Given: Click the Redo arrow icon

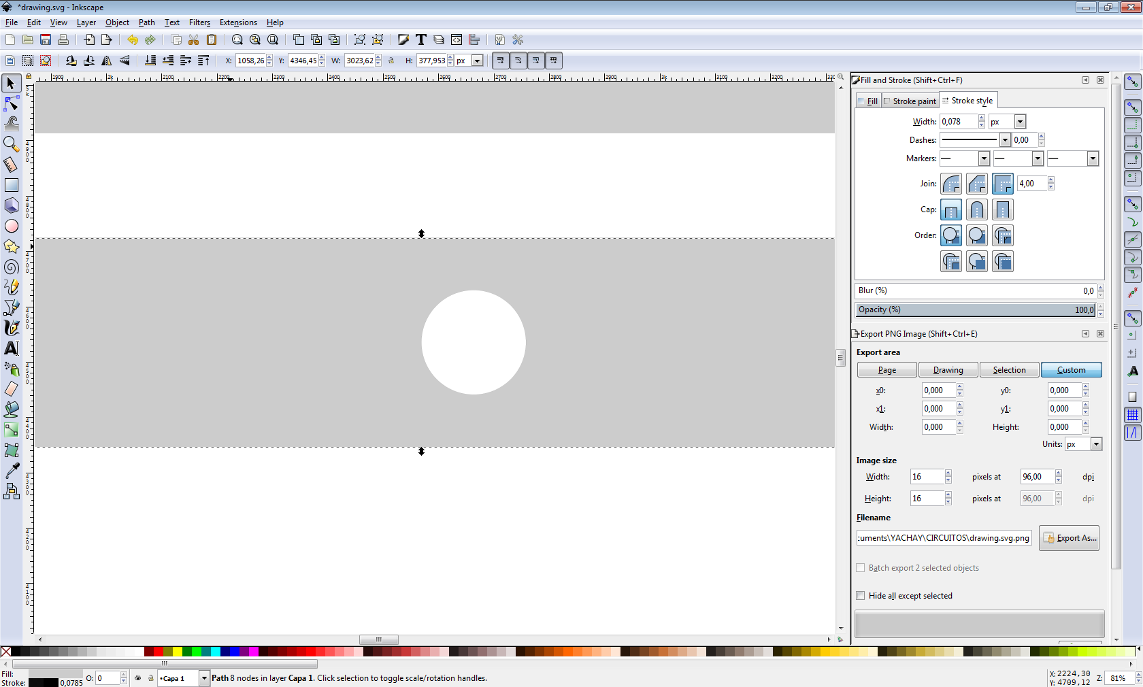Looking at the screenshot, I should (x=150, y=40).
